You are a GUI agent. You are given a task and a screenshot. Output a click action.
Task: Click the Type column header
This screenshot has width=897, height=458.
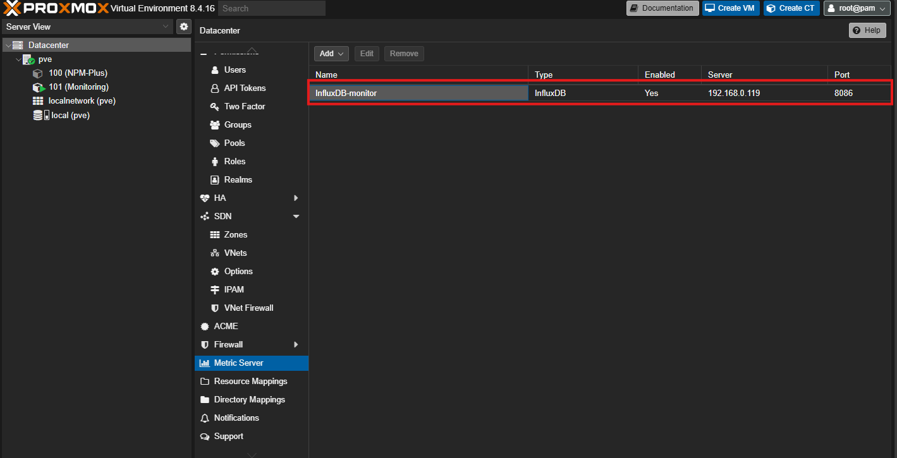click(583, 75)
